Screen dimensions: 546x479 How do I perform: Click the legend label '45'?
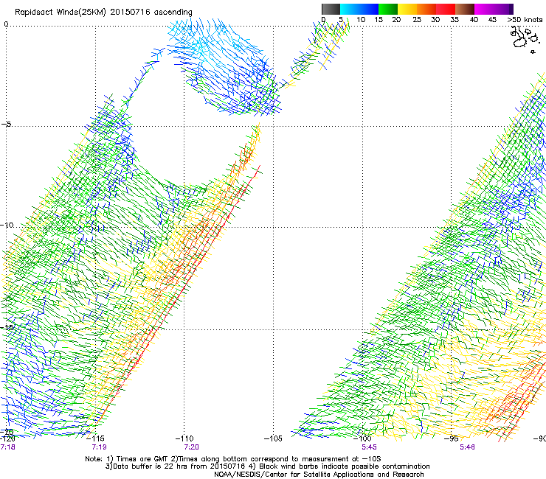pos(492,20)
